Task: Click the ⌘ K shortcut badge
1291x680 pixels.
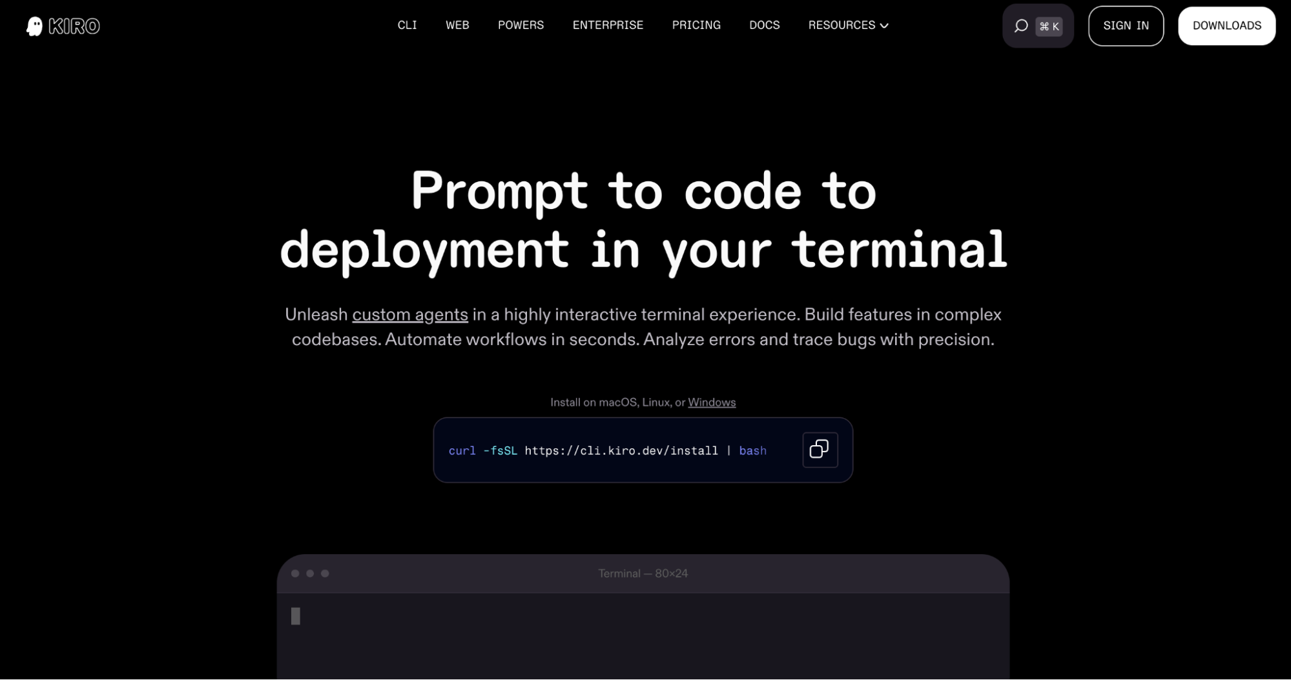Action: [1049, 26]
